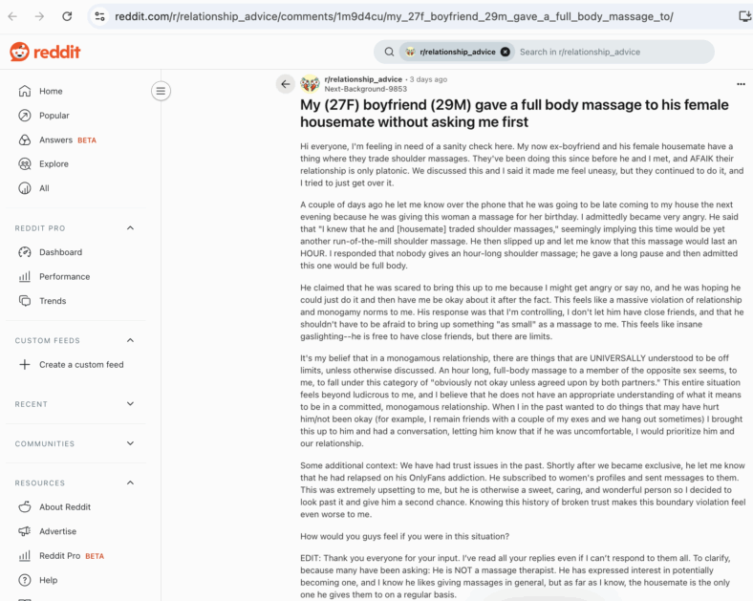Screen dimensions: 753x601
Task: Collapse the Resources section
Action: click(130, 483)
